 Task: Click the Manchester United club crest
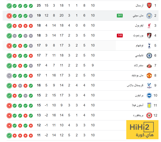[x=149, y=75]
